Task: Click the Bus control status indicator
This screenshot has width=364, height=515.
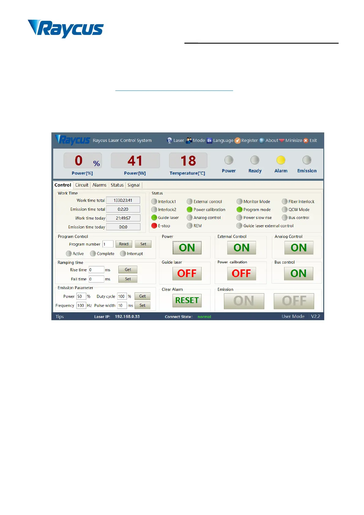Action: 285,217
